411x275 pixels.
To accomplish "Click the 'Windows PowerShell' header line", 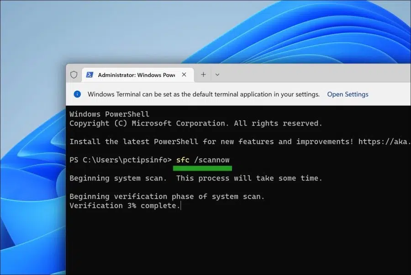I will coord(109,114).
